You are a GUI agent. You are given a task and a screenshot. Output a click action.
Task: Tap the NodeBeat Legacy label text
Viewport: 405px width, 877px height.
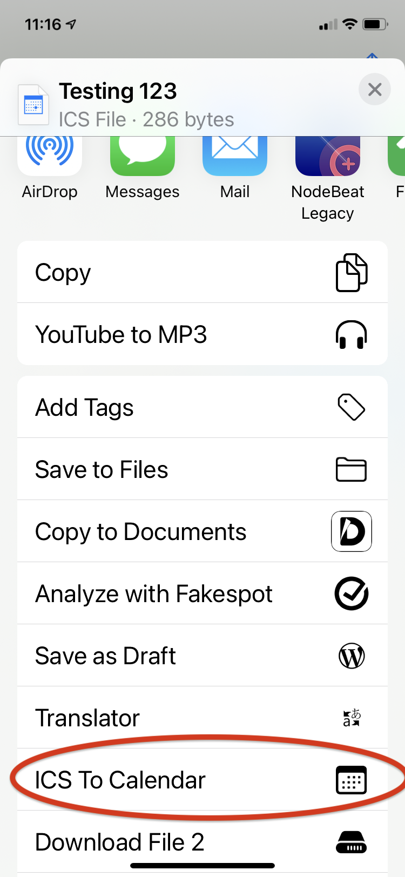pyautogui.click(x=328, y=203)
